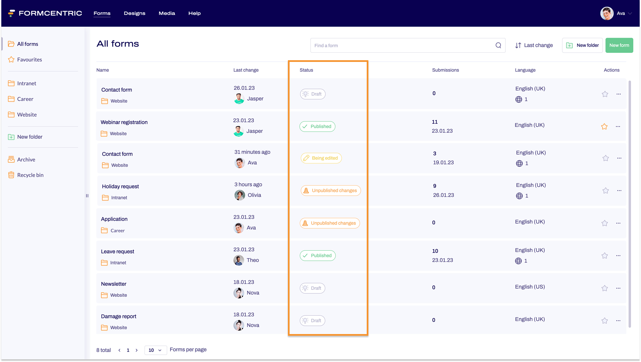The image size is (641, 362).
Task: Open the Archive section
Action: (x=26, y=159)
